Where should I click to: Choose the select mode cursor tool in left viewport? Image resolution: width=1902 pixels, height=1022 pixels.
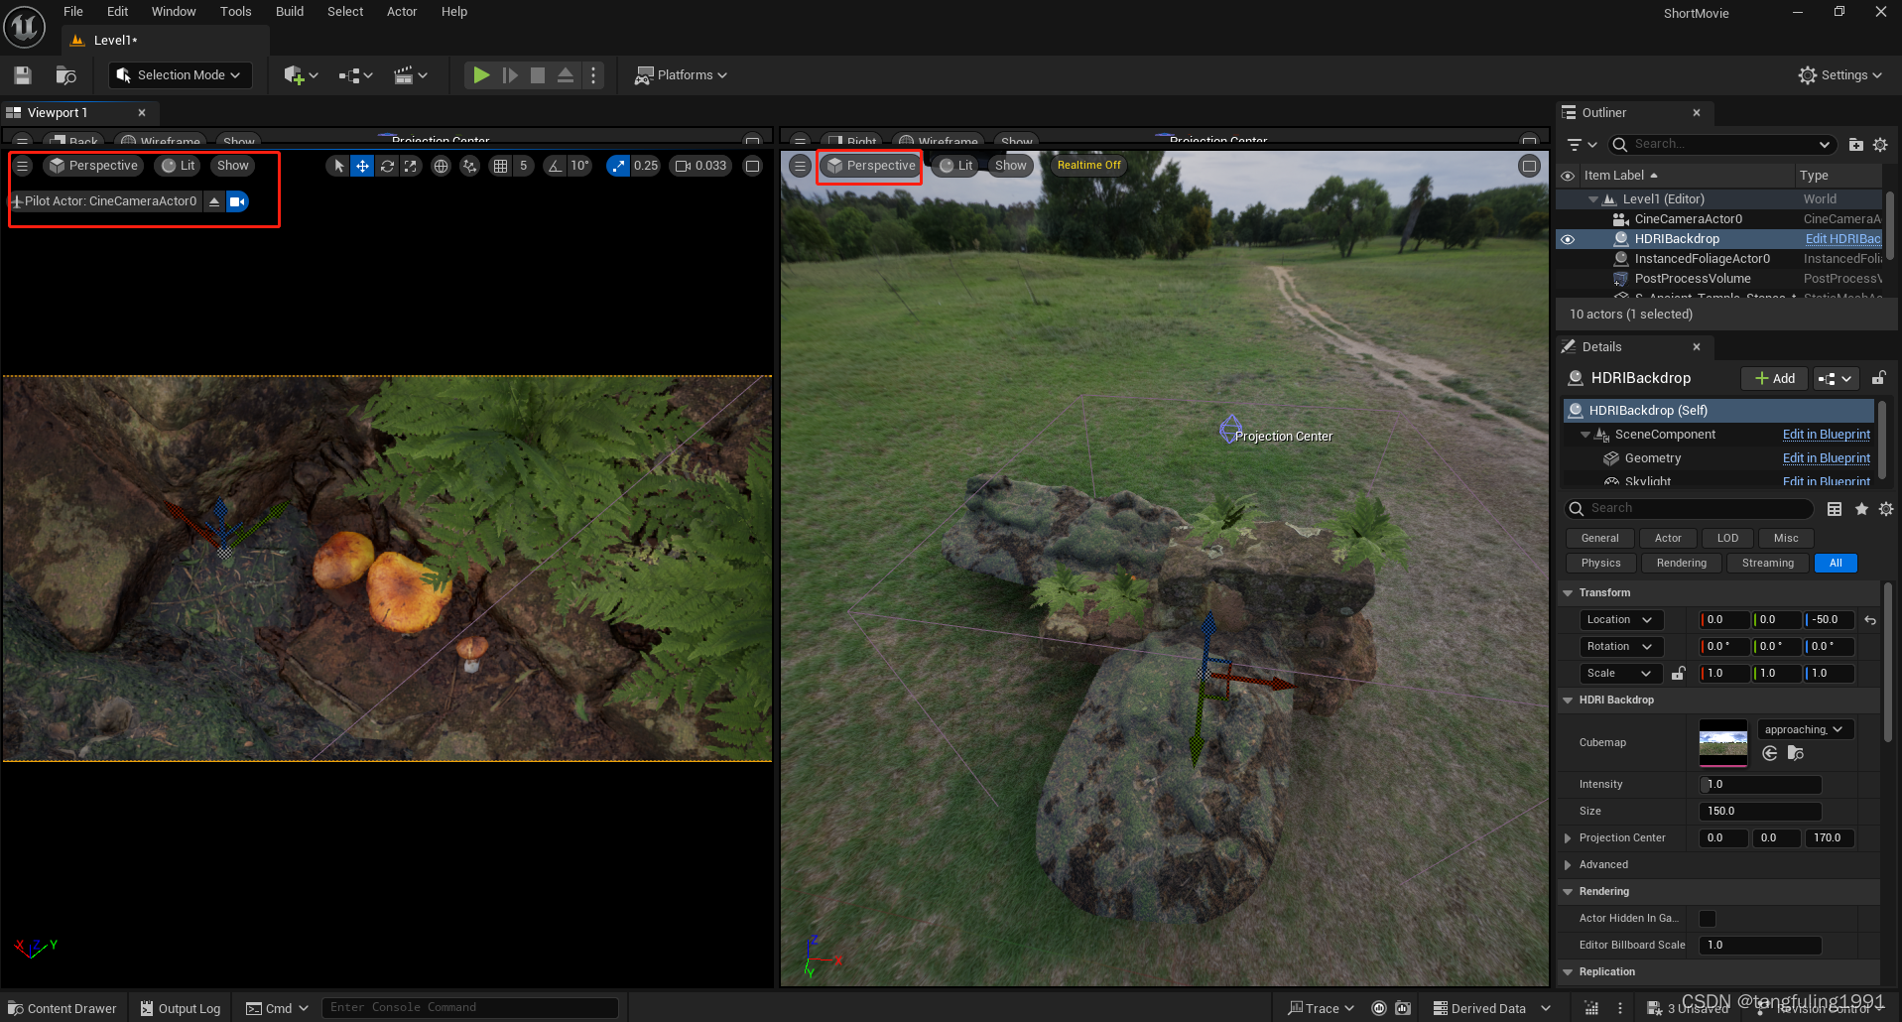click(x=338, y=166)
